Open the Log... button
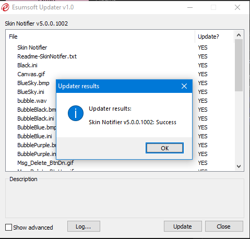The image size is (250, 239). pyautogui.click(x=84, y=226)
